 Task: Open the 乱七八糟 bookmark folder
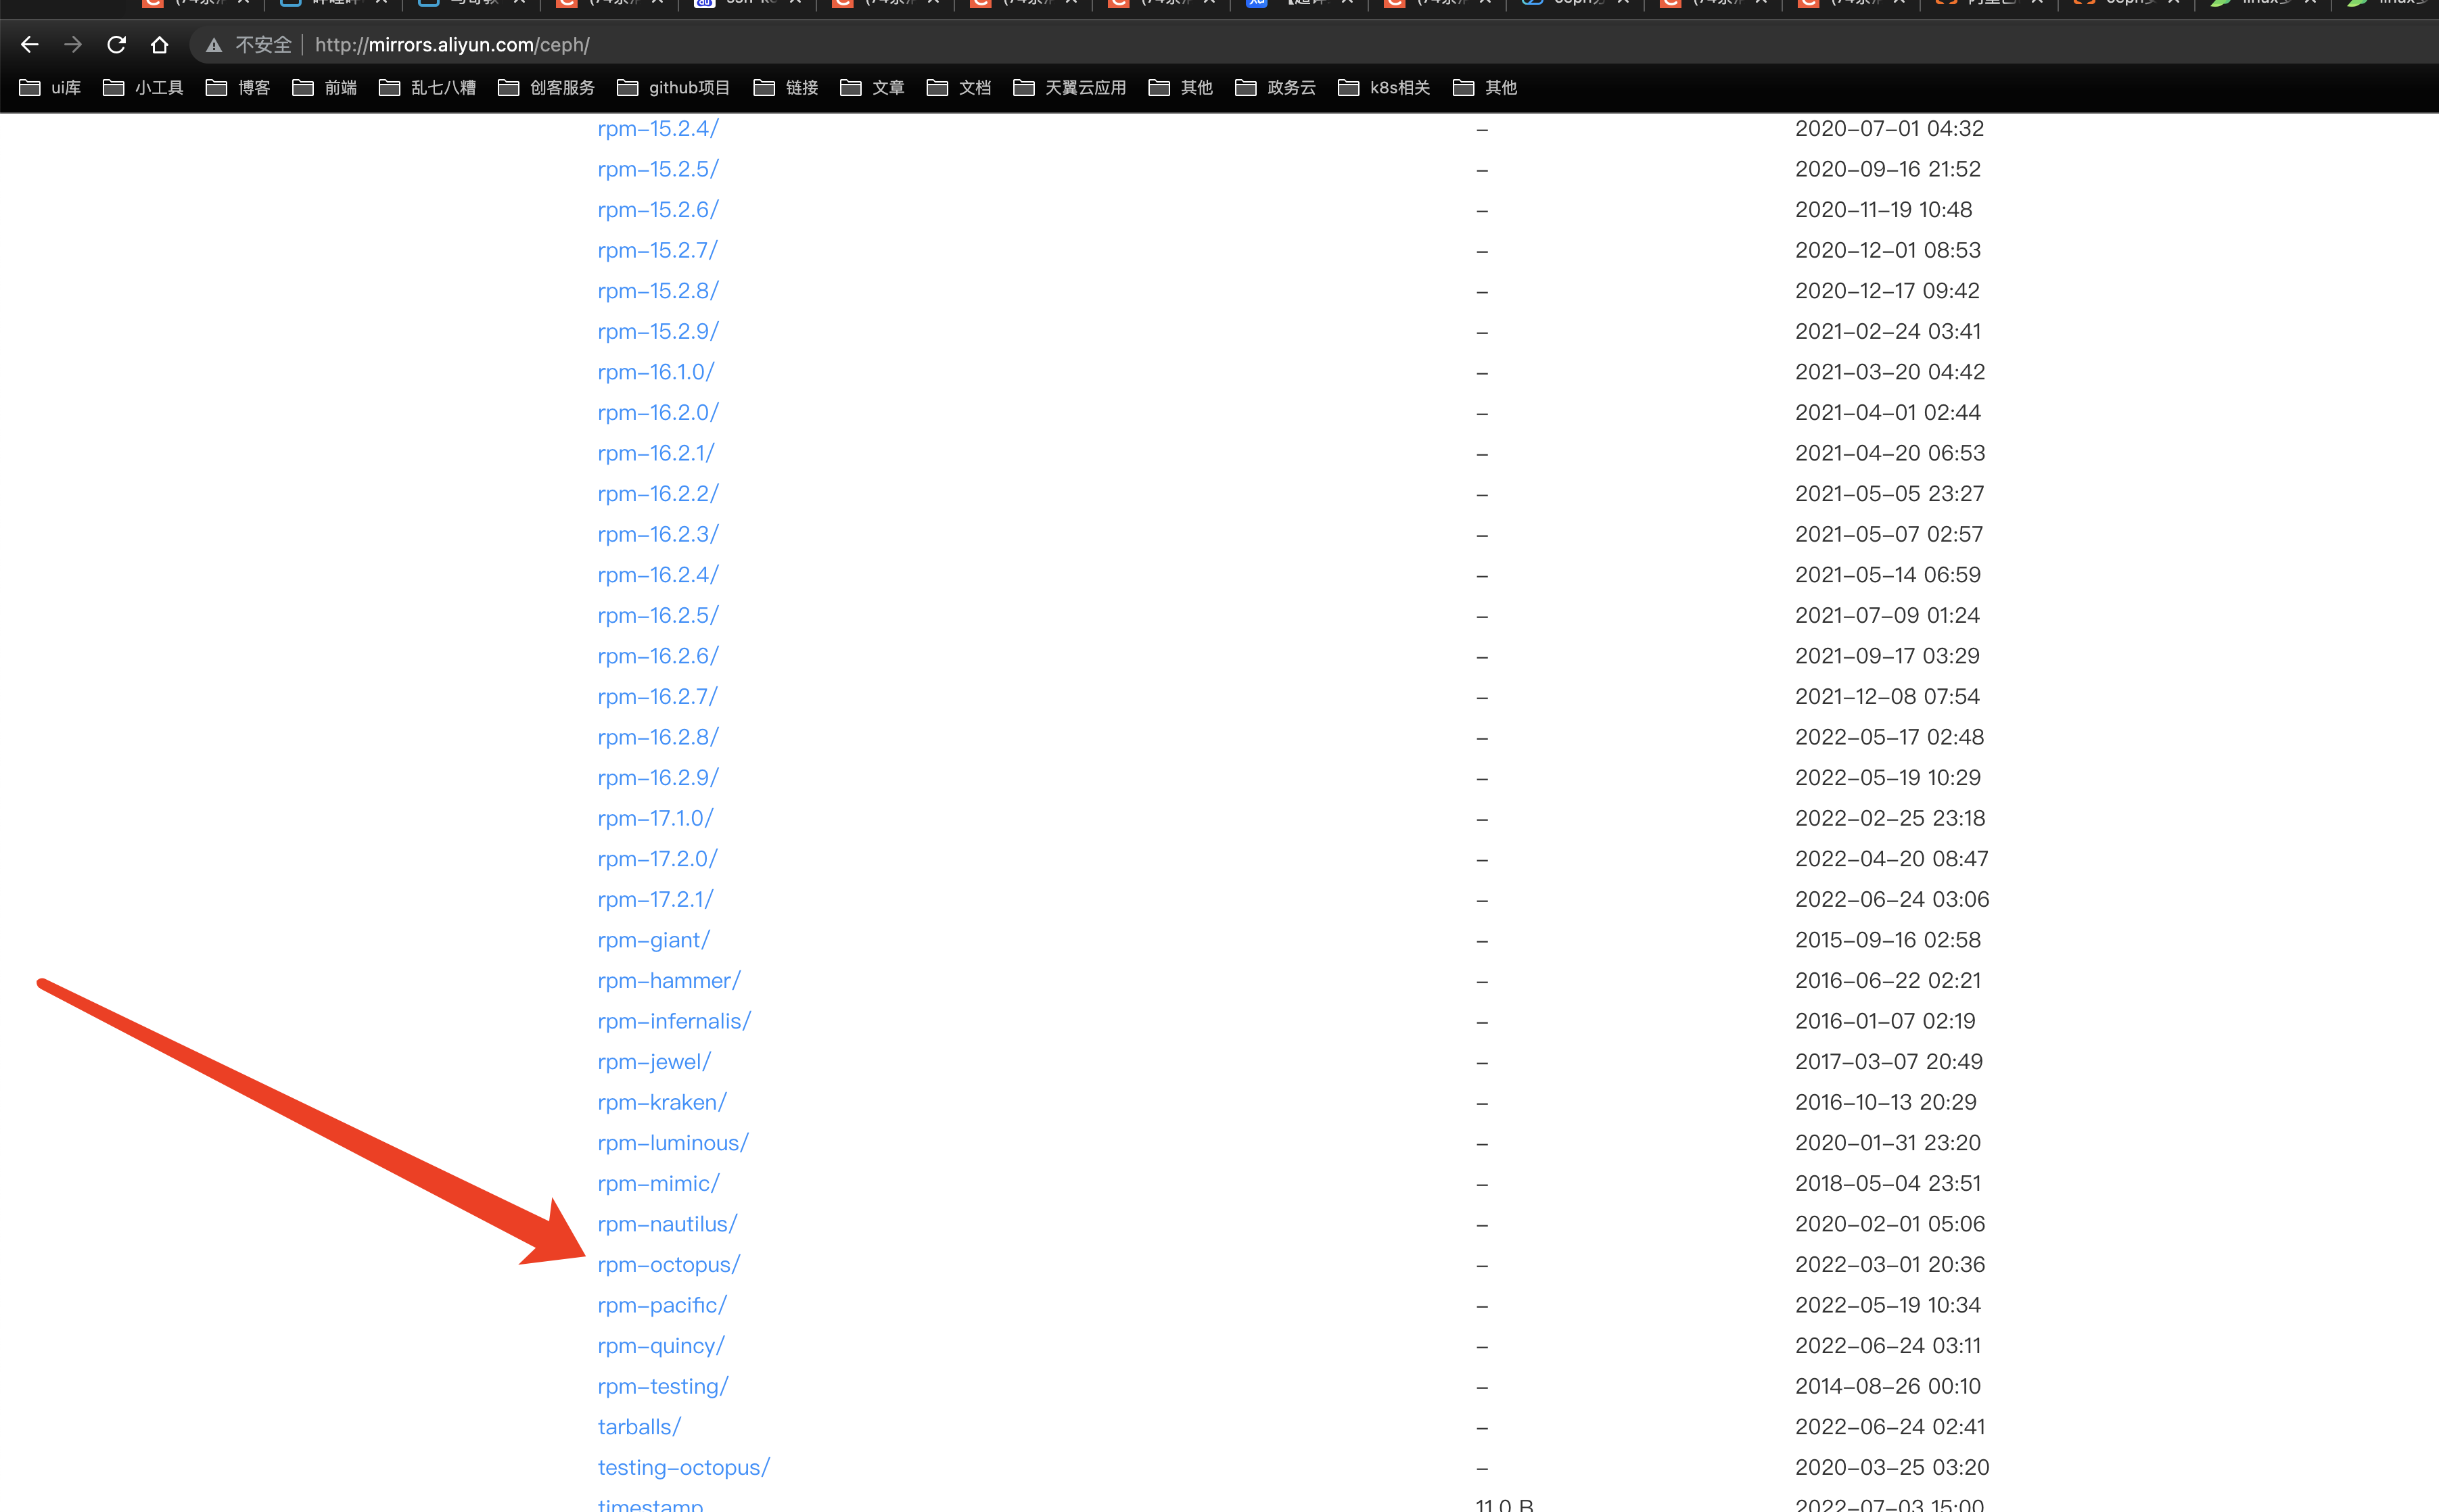pos(427,88)
